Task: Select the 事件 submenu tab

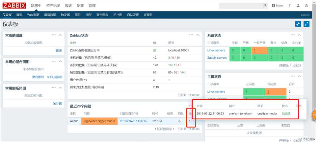Action: tap(78, 15)
